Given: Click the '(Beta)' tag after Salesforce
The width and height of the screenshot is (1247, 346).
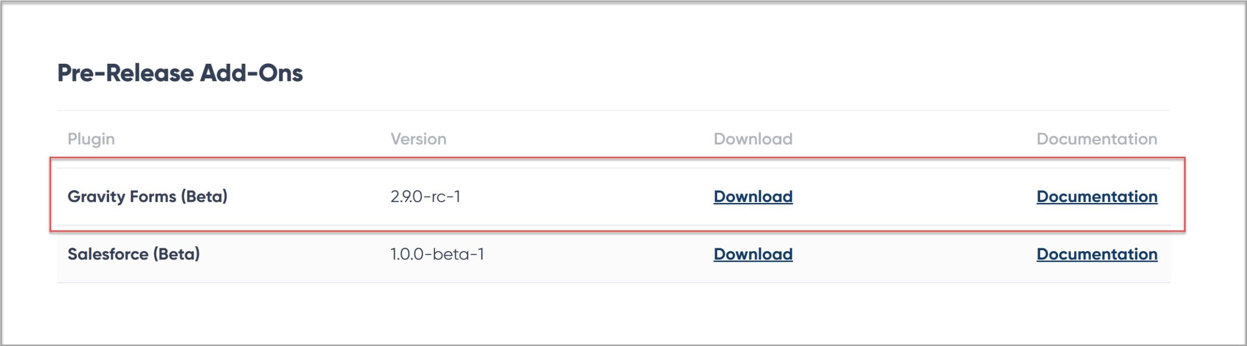Looking at the screenshot, I should (176, 254).
